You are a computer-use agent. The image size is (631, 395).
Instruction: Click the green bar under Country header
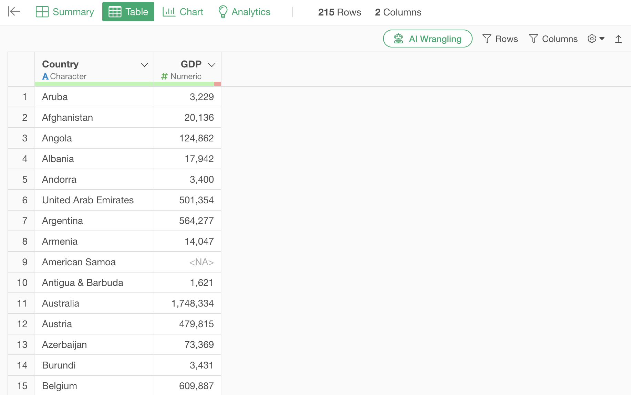click(94, 84)
